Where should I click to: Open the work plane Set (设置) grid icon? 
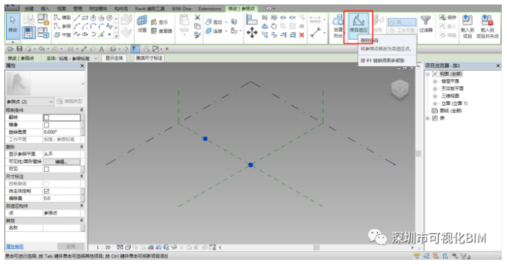point(142,24)
